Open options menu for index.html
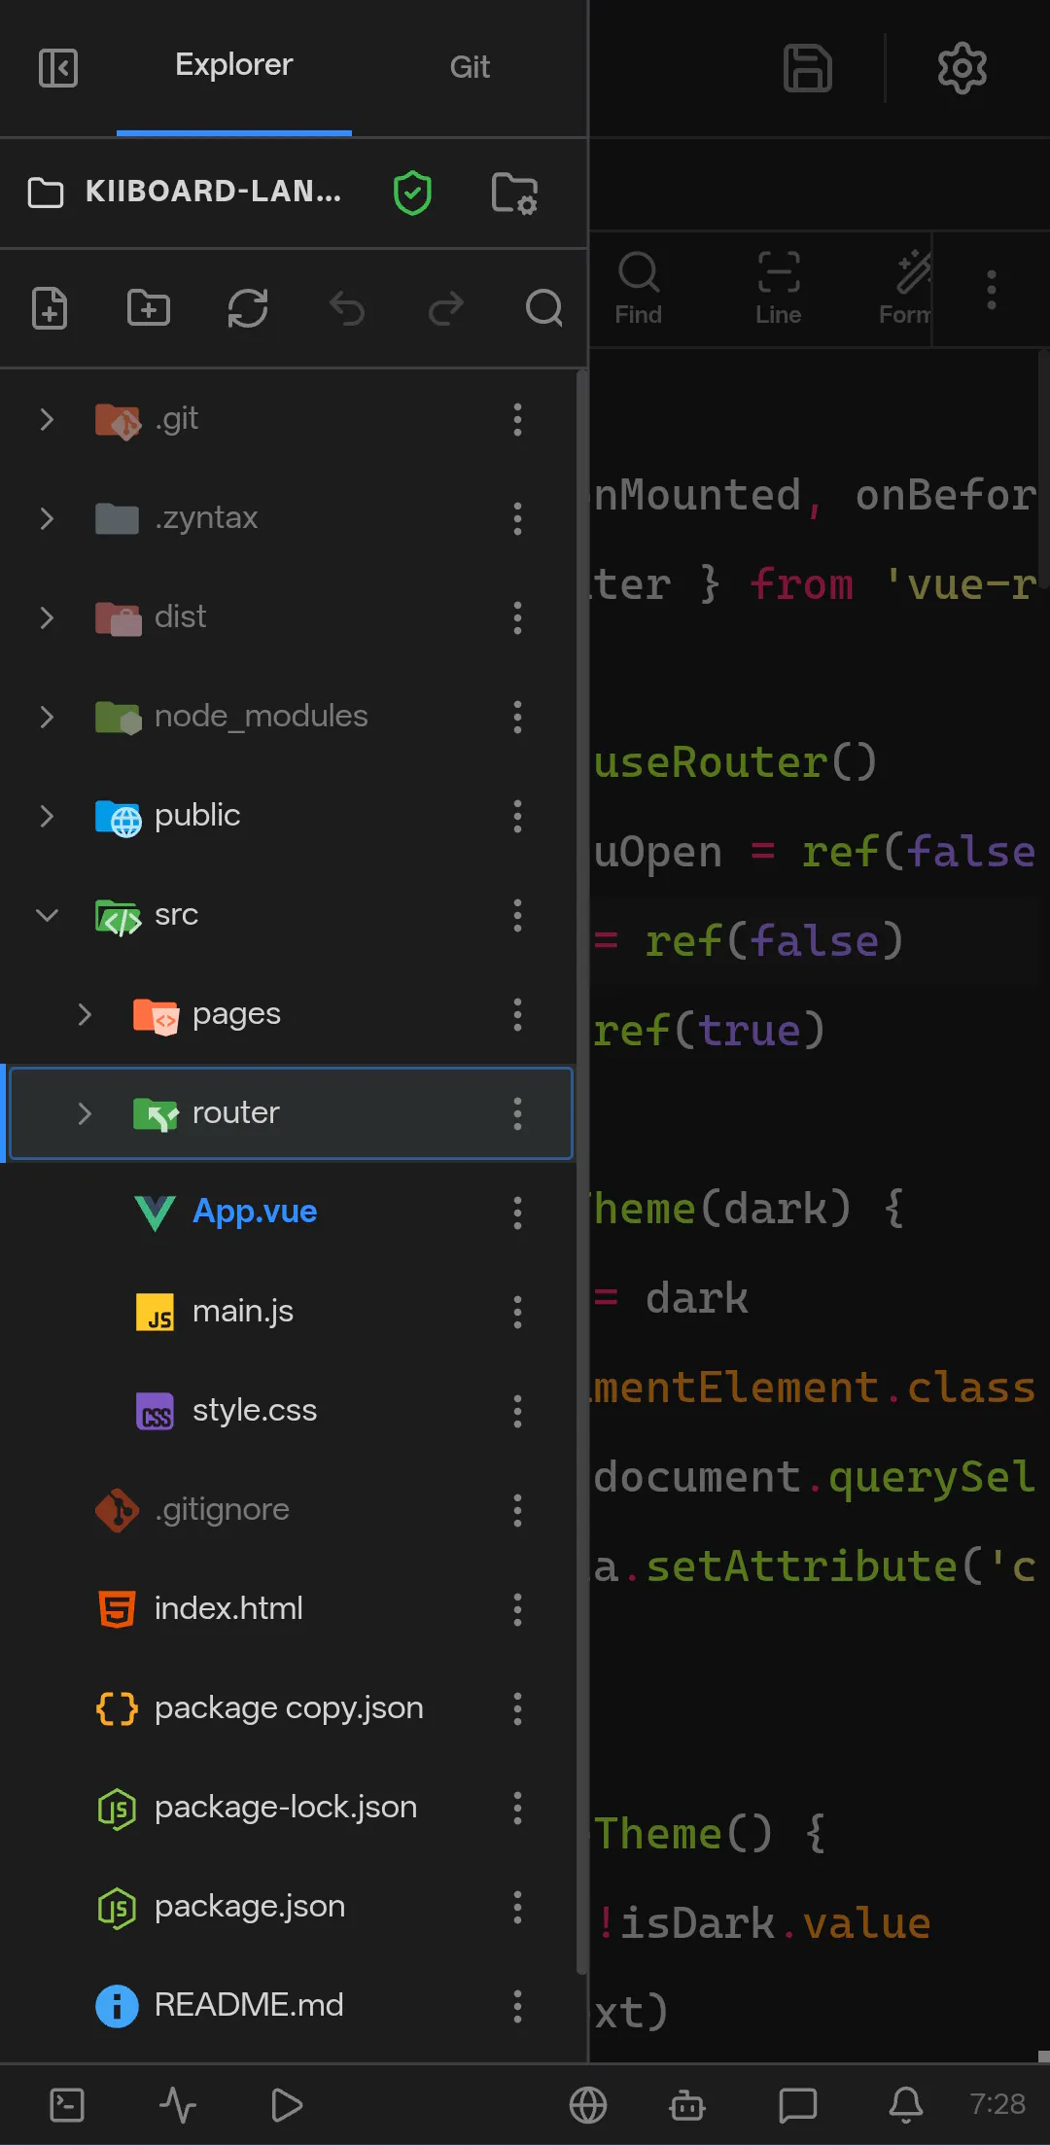This screenshot has height=2145, width=1050. pyautogui.click(x=517, y=1609)
